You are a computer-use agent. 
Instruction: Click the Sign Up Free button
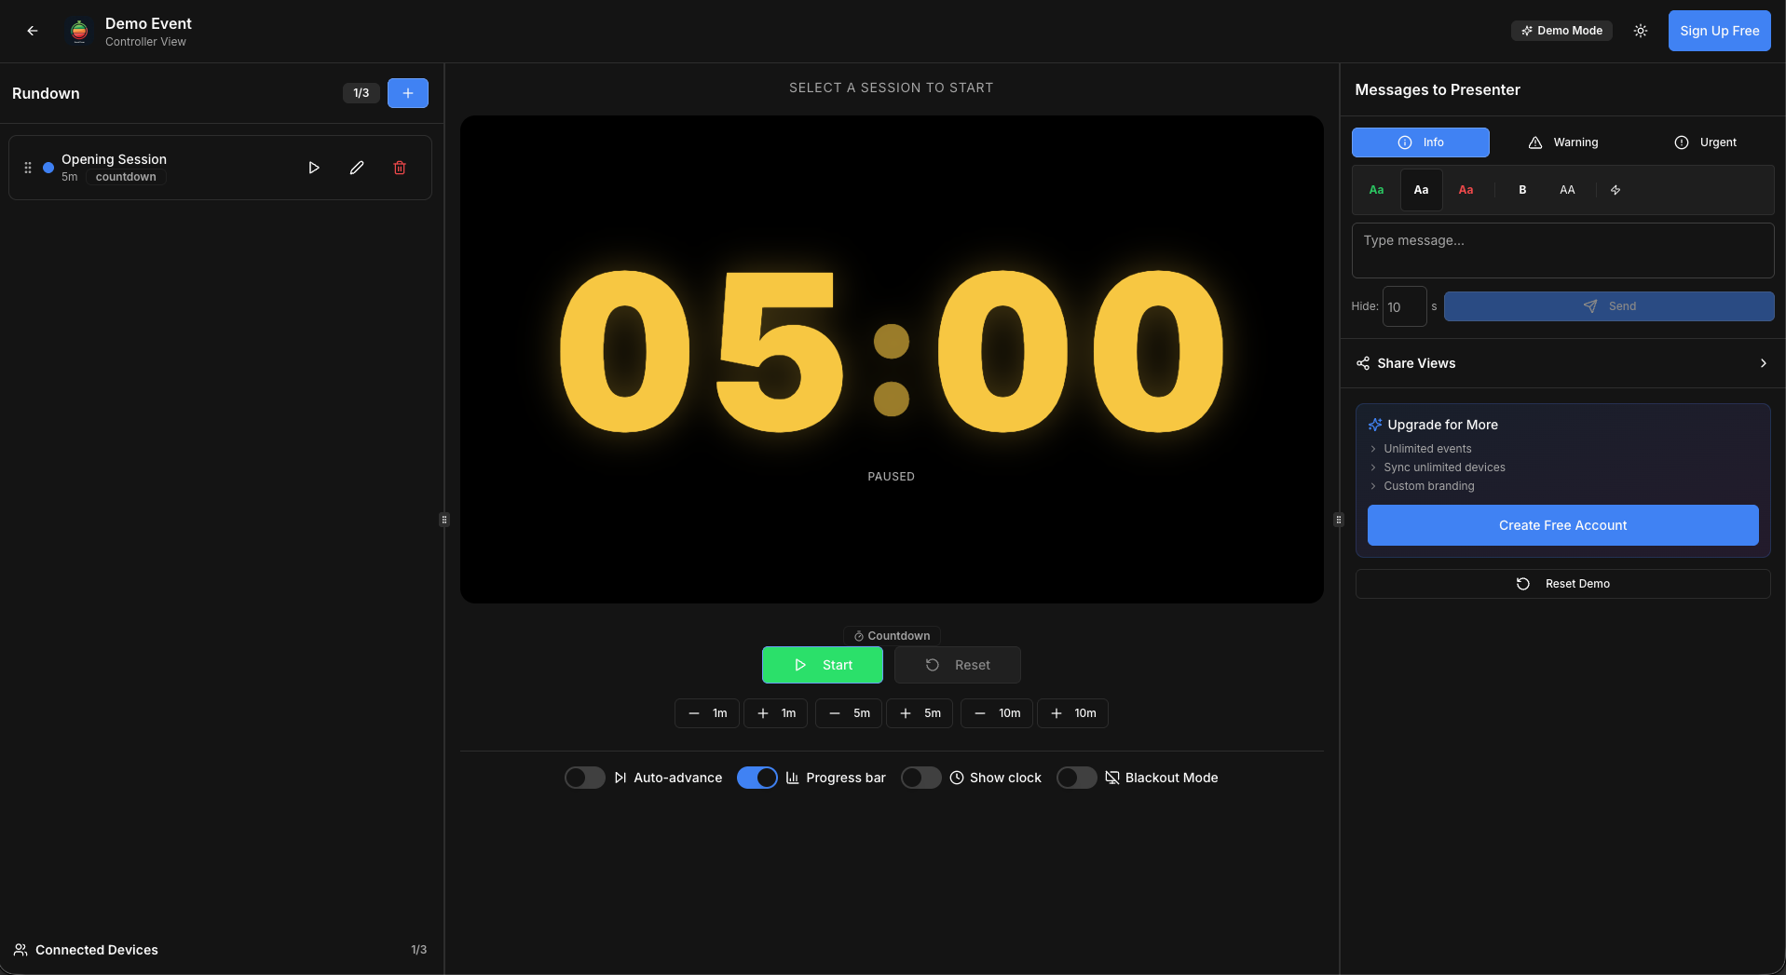click(x=1718, y=31)
